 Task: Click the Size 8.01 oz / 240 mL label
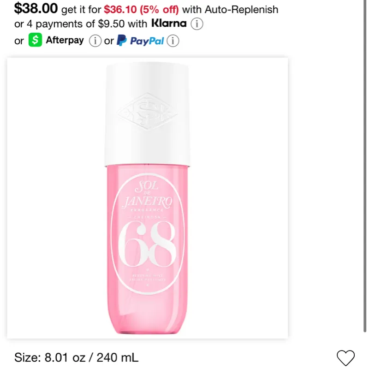(76, 357)
